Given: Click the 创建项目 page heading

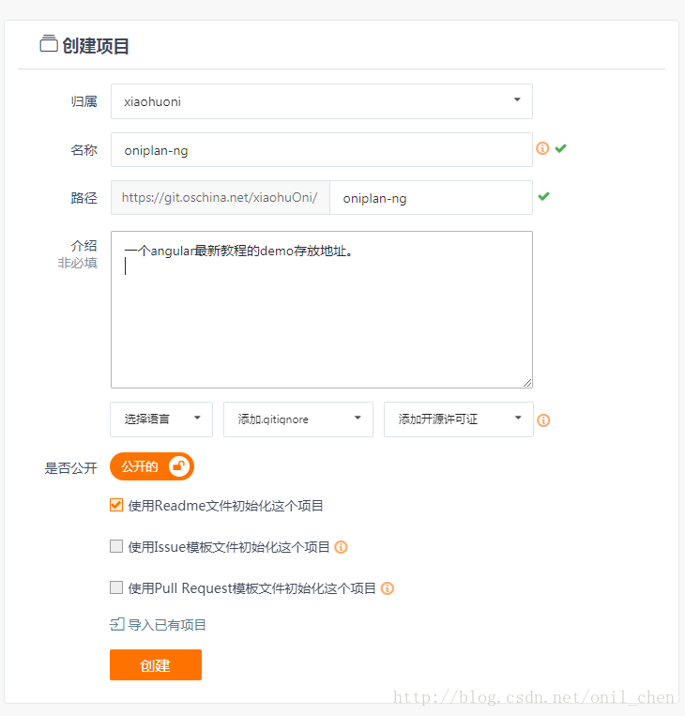Looking at the screenshot, I should pyautogui.click(x=96, y=46).
